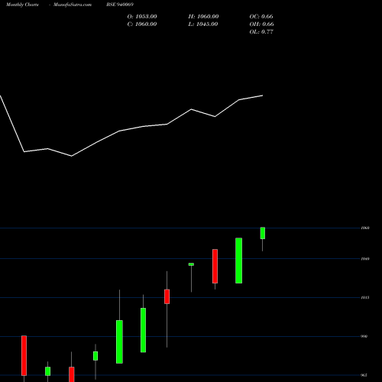This screenshot has height=382, width=382.
Task: Click the "OH: 0.66" reading
Action: tap(262, 24)
